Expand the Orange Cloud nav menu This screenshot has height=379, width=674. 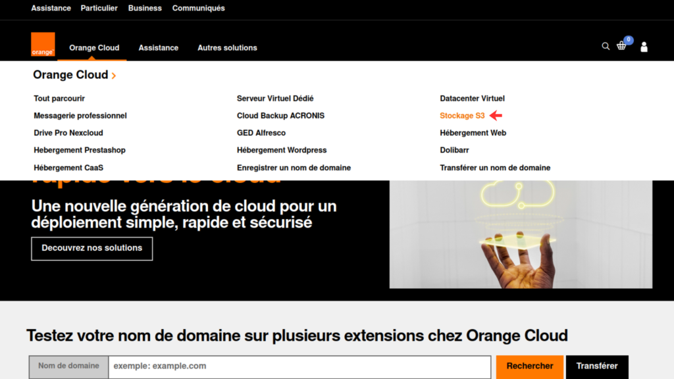pyautogui.click(x=94, y=47)
